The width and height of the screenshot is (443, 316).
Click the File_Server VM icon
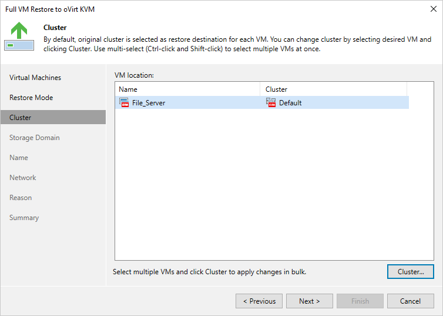[x=124, y=102]
